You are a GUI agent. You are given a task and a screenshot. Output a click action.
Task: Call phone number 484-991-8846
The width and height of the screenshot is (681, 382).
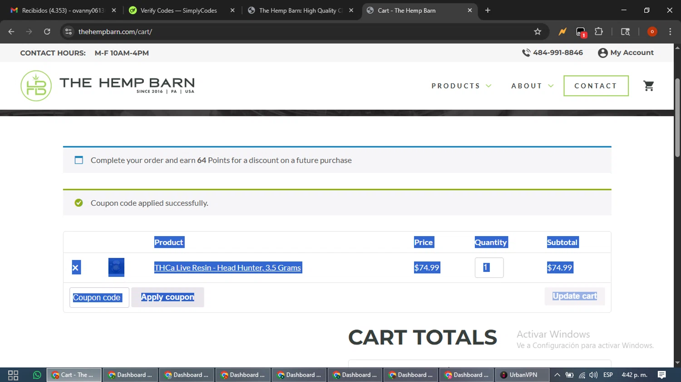(553, 53)
